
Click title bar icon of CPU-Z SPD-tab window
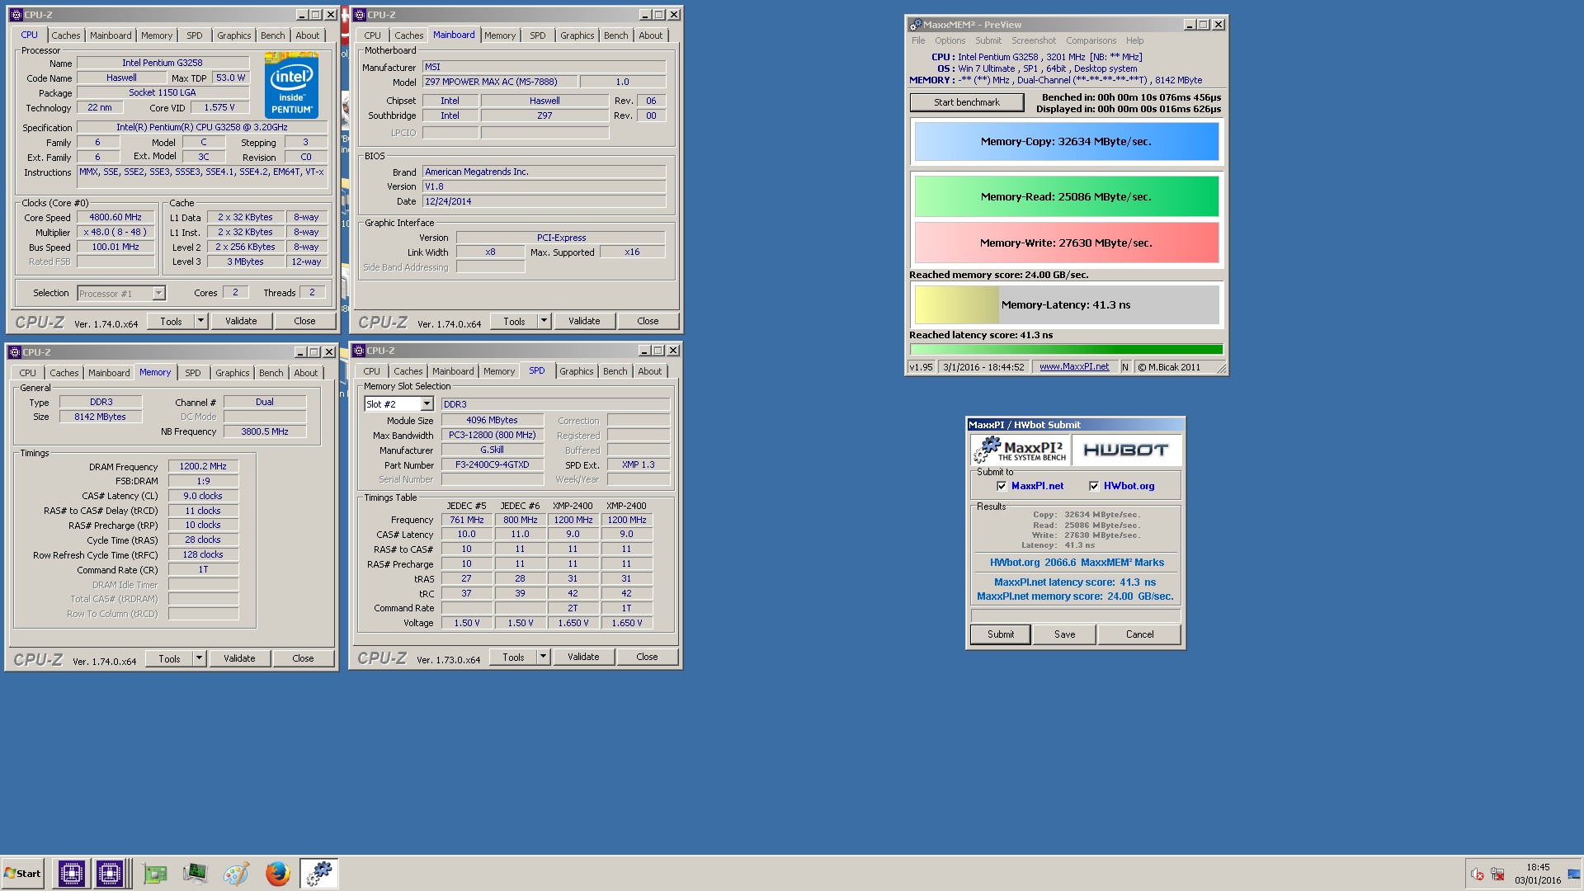pos(359,351)
